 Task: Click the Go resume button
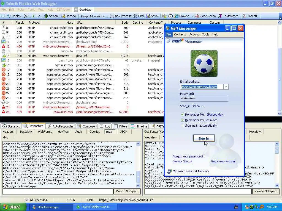[x=36, y=16]
